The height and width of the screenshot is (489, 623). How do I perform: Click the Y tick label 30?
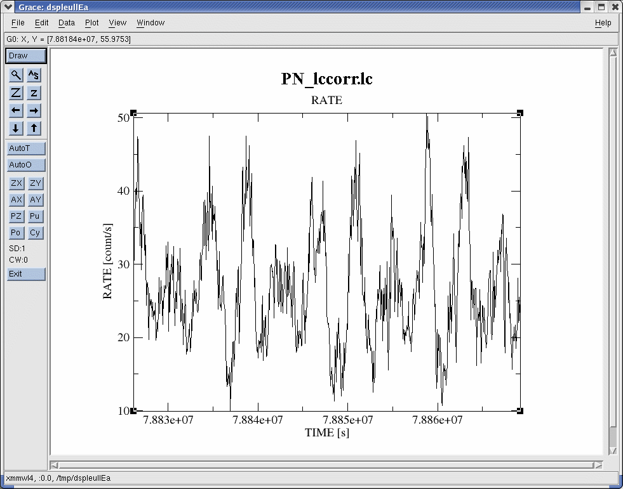tap(123, 264)
